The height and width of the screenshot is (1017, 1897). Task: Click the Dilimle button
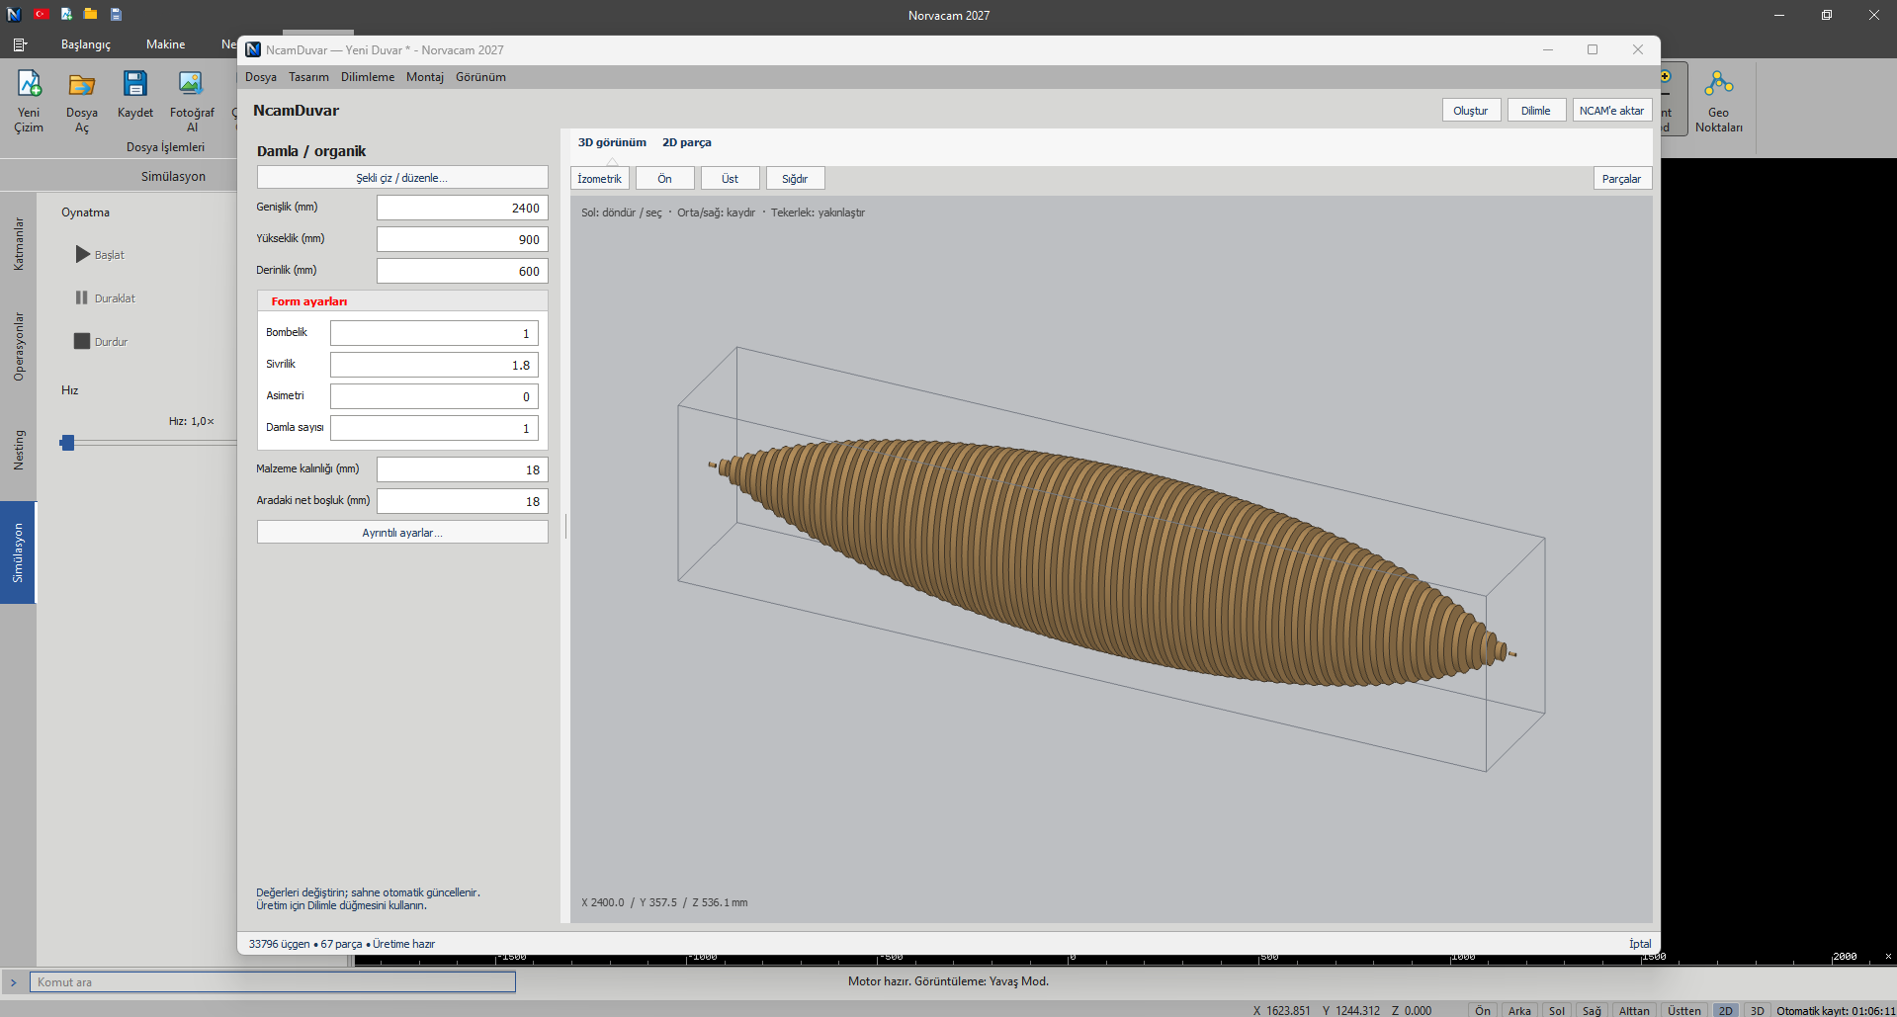(x=1536, y=110)
